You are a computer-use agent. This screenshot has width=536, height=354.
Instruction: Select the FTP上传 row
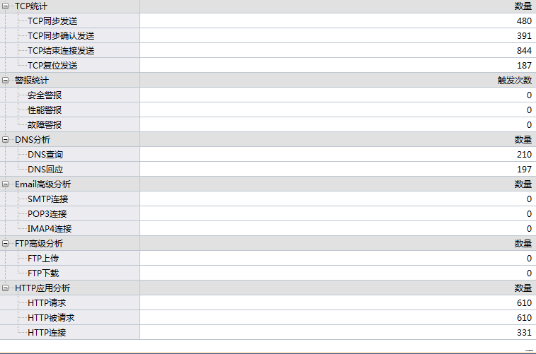pos(43,259)
